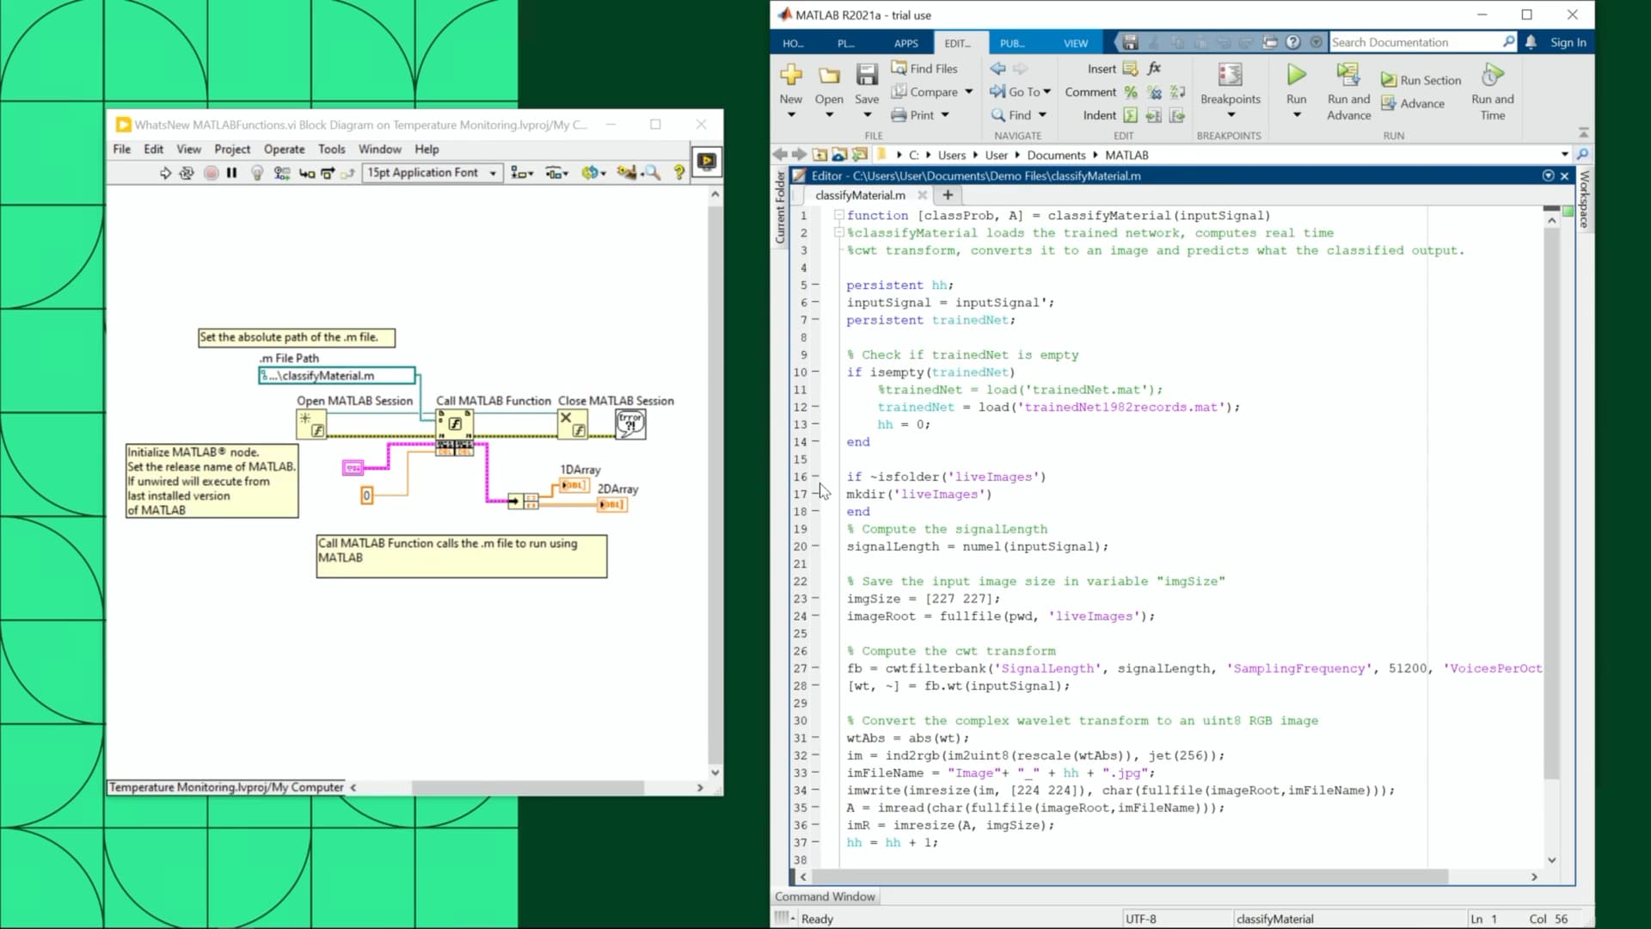The width and height of the screenshot is (1651, 929).
Task: Click the LabVIEW Search magnifier icon
Action: (x=653, y=173)
